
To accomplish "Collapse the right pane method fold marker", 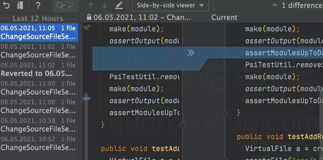I will pos(225,113).
